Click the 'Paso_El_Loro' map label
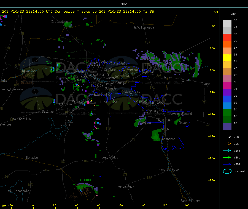 click(190, 201)
